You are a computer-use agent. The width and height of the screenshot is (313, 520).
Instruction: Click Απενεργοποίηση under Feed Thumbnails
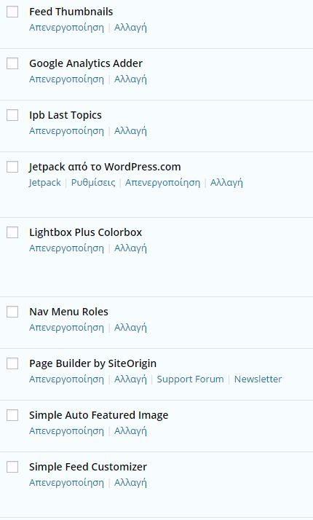coord(66,28)
